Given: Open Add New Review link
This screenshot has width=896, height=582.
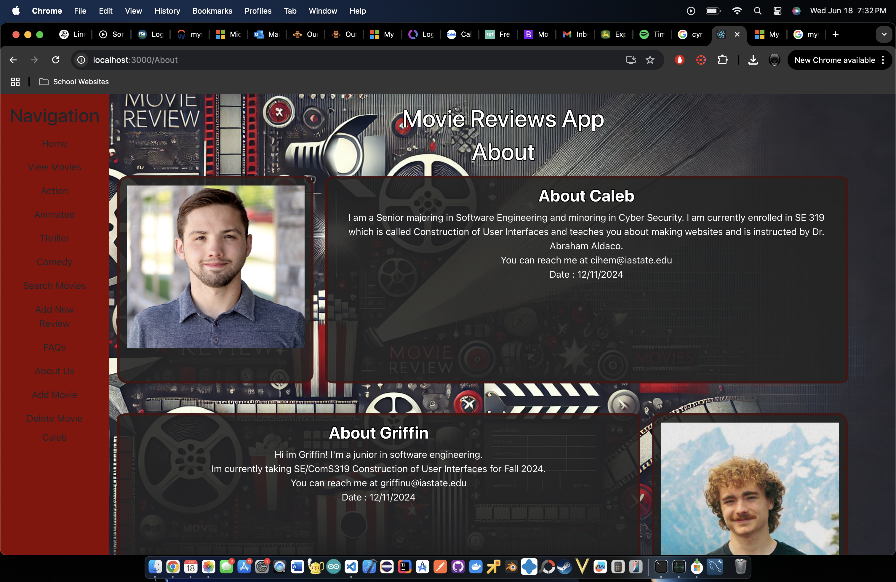Looking at the screenshot, I should [x=55, y=316].
